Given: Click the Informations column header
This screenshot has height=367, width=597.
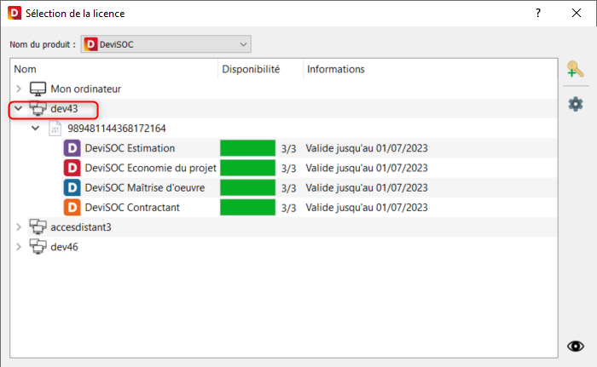Looking at the screenshot, I should [x=430, y=69].
